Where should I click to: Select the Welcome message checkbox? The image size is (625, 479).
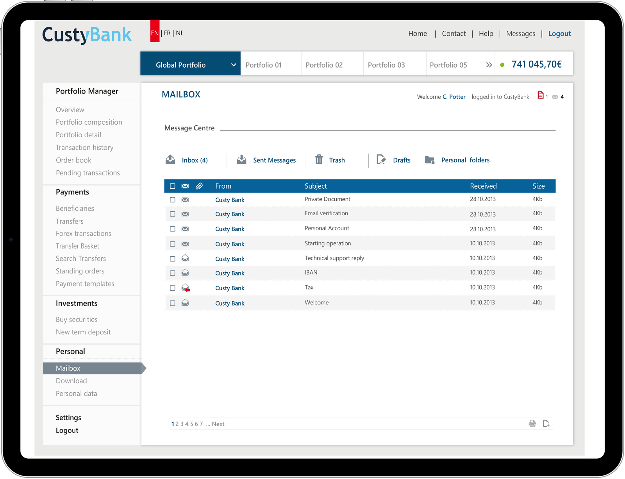click(172, 303)
